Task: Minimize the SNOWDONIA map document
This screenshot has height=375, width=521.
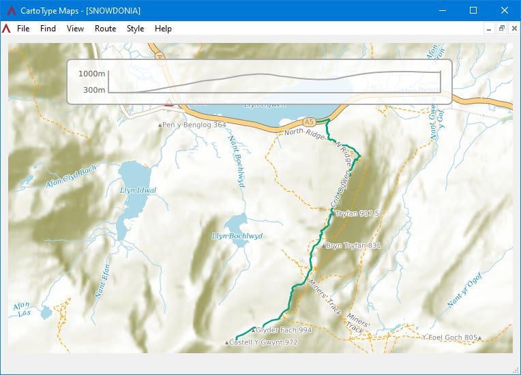Action: pyautogui.click(x=489, y=29)
